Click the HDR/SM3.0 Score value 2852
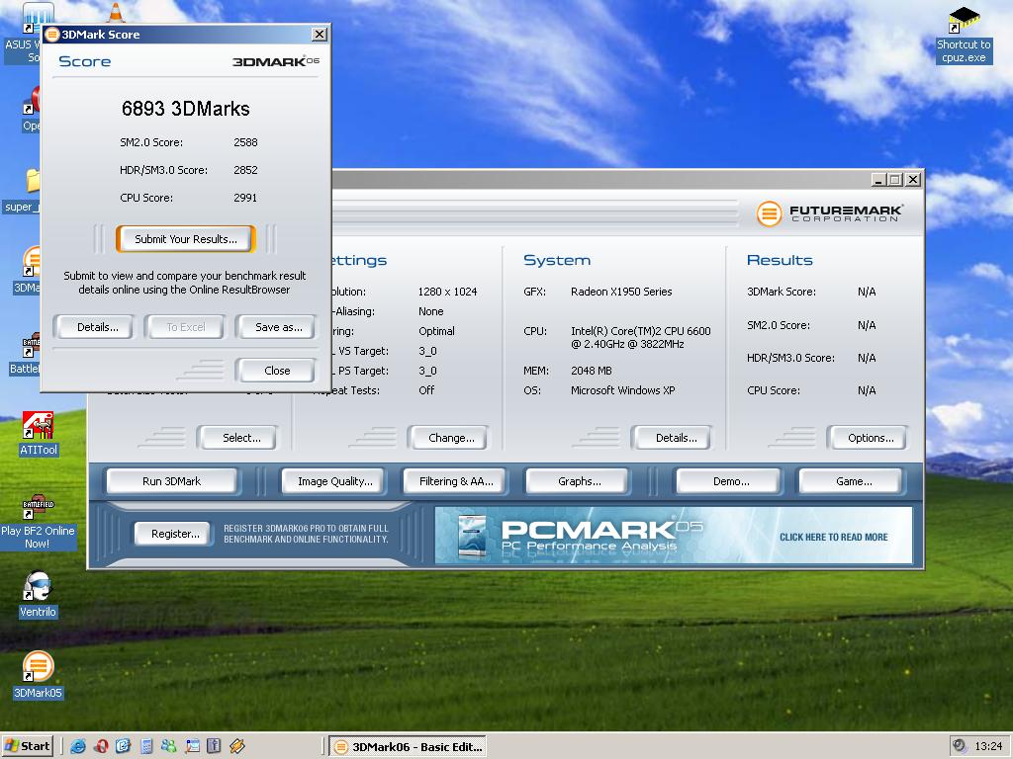The width and height of the screenshot is (1013, 759). [x=245, y=170]
